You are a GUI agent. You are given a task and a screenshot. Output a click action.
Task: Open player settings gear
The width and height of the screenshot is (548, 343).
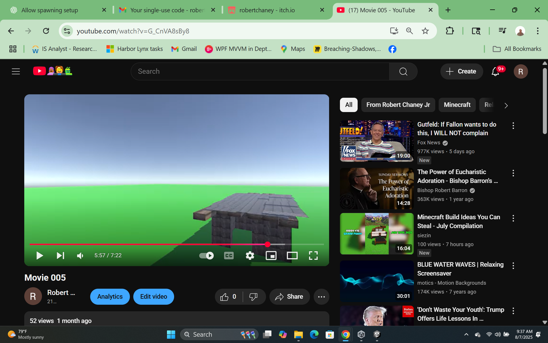pos(250,255)
